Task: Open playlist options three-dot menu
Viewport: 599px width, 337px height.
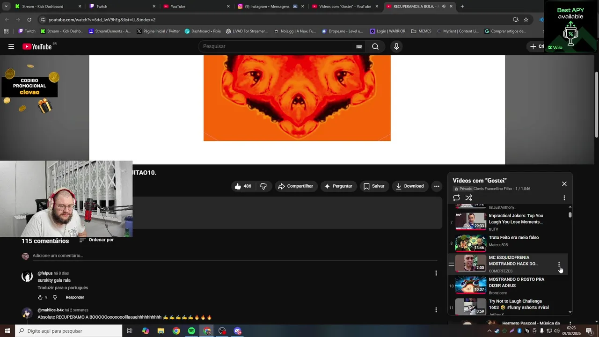Action: point(564,198)
